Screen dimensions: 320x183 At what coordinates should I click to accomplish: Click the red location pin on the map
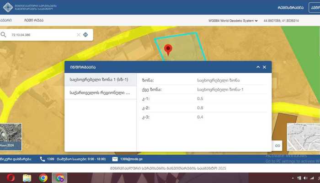[168, 49]
